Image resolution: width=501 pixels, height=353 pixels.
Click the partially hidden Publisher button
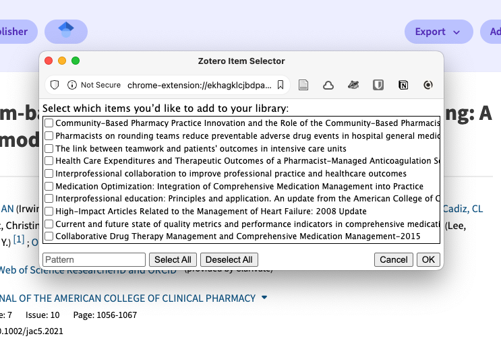[18, 32]
